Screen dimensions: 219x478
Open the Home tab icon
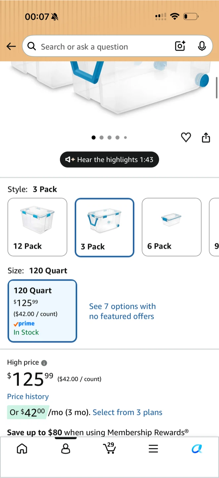[22, 449]
